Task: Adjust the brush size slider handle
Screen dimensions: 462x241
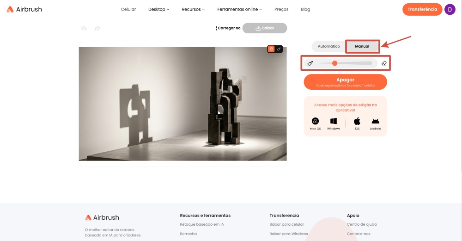Action: pos(334,63)
